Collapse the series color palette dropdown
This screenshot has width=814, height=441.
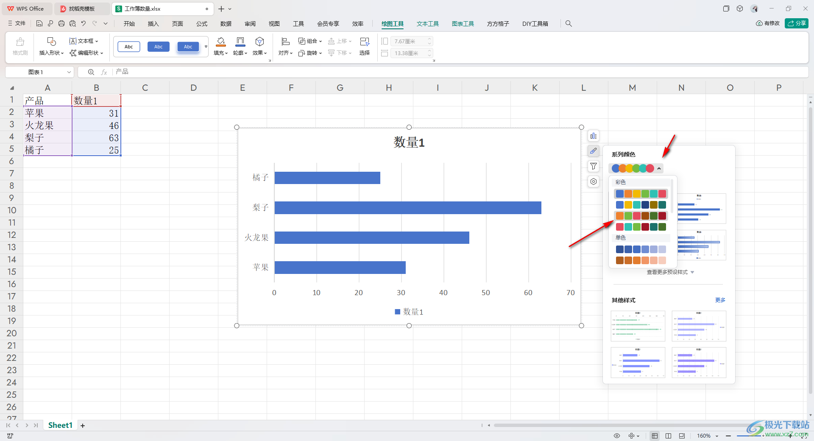point(659,168)
